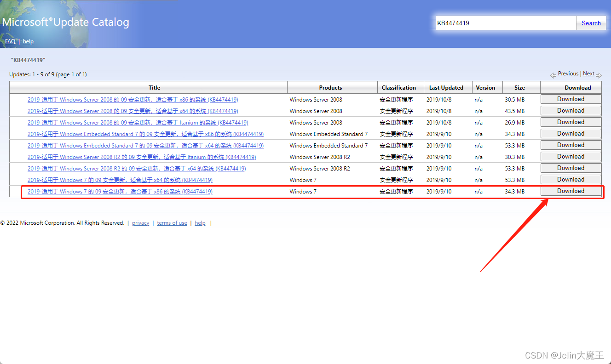611x364 pixels.
Task: Open Windows Server 2008 x86 update link
Action: [133, 100]
